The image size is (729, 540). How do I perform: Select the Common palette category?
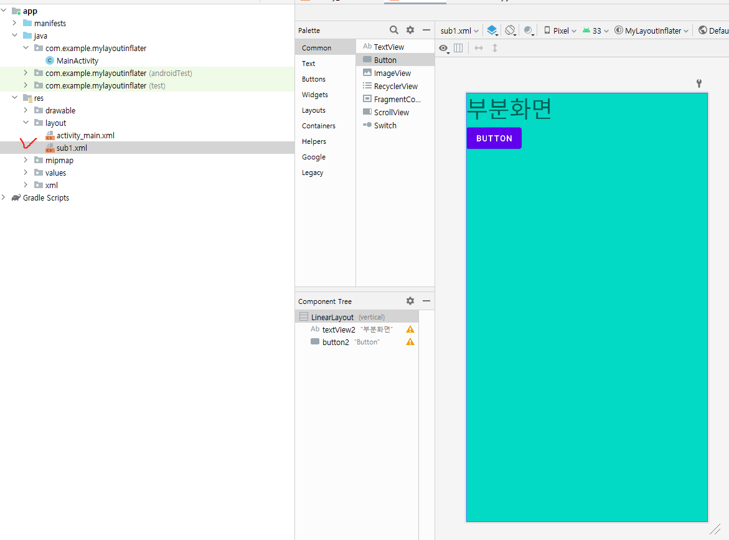coord(325,47)
